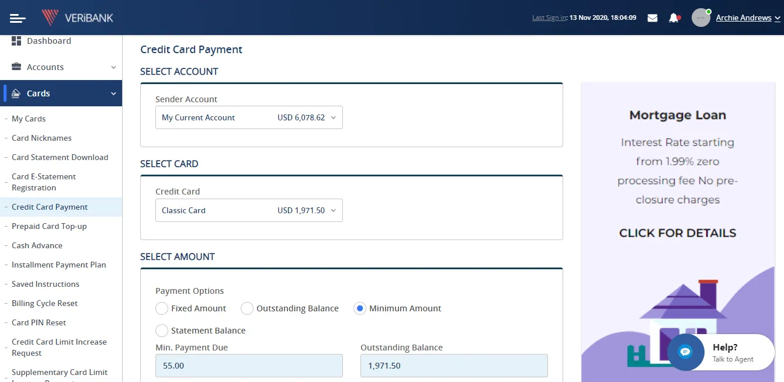Open Prepaid Card Top-up page
The width and height of the screenshot is (784, 382).
(x=49, y=226)
